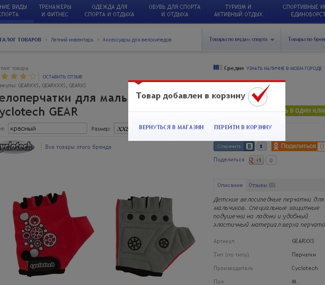Click the stock availability bars icon
Viewport: 325px width, 285px height.
(218, 68)
